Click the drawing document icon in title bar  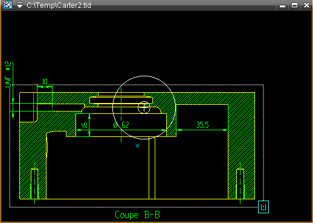pos(8,5)
